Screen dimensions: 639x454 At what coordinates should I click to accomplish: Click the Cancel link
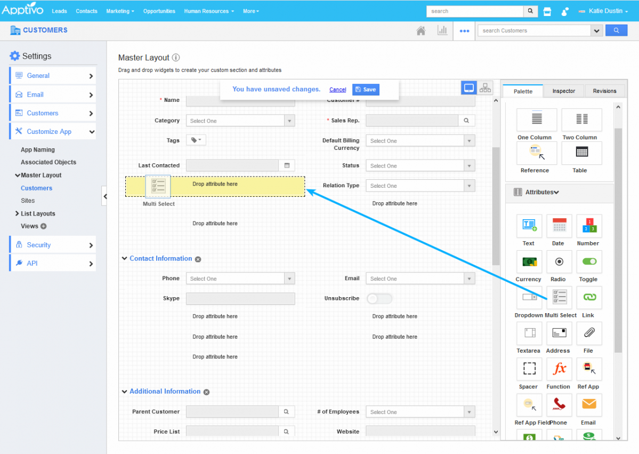click(x=338, y=90)
